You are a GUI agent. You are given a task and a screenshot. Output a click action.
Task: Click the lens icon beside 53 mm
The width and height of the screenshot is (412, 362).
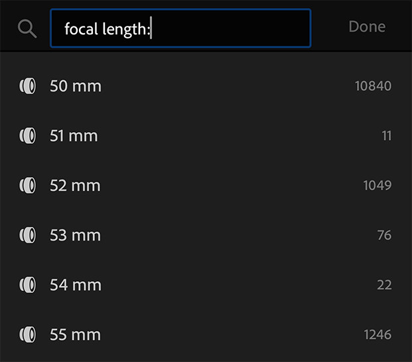pos(28,235)
